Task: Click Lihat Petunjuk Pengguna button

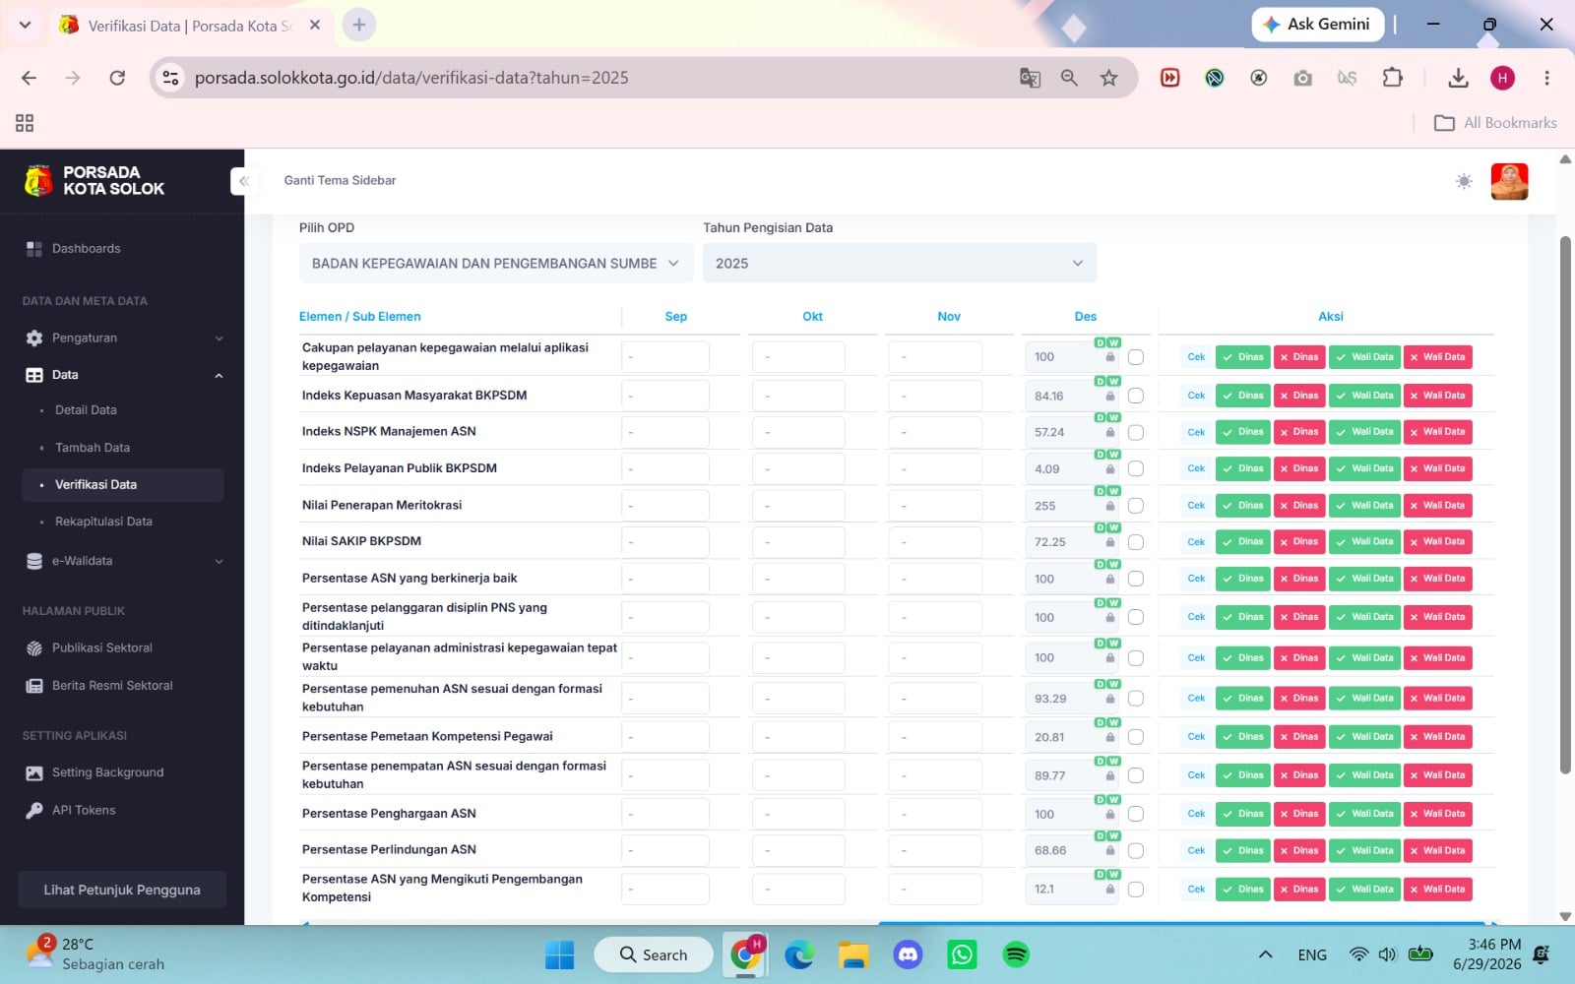Action: coord(122,890)
